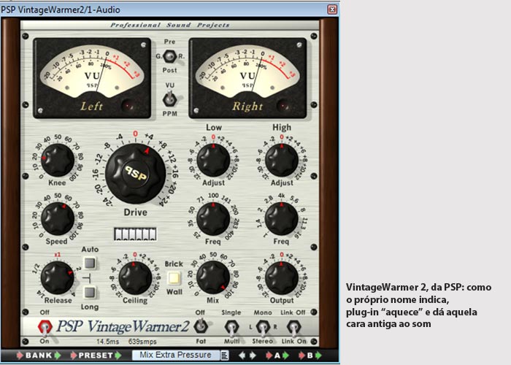
Task: Click the white next arrow left of A
Action: [x=253, y=356]
